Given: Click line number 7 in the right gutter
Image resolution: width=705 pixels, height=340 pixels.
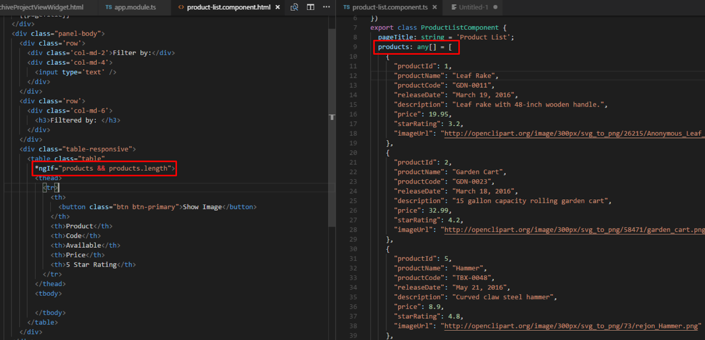Looking at the screenshot, I should point(355,27).
